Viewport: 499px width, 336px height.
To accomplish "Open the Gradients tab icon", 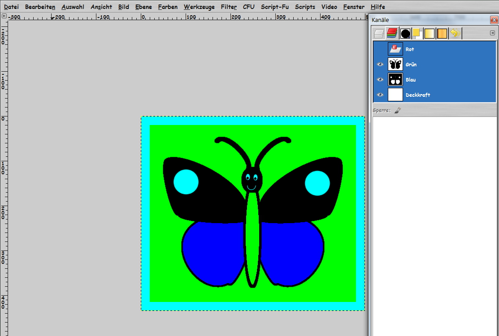I will click(x=430, y=34).
